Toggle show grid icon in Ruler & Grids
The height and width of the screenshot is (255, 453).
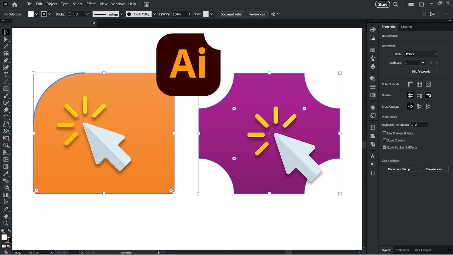(x=419, y=84)
